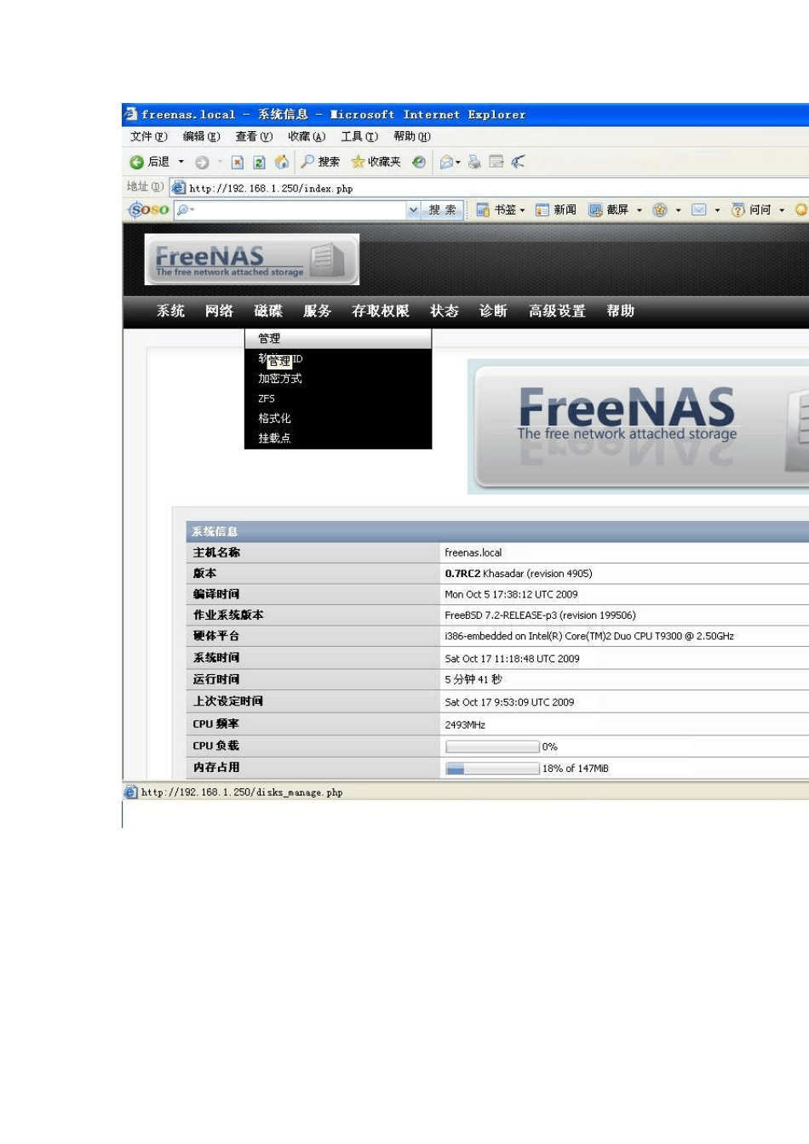Click the Search (搜索) toolbar button
The image size is (809, 1144).
pos(321,162)
